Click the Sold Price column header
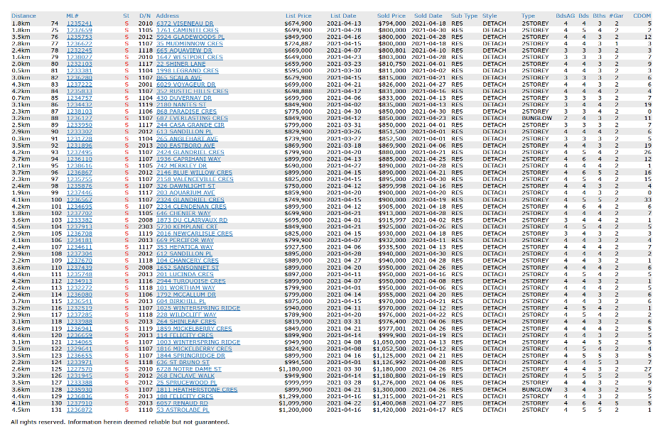The width and height of the screenshot is (665, 443). (391, 15)
